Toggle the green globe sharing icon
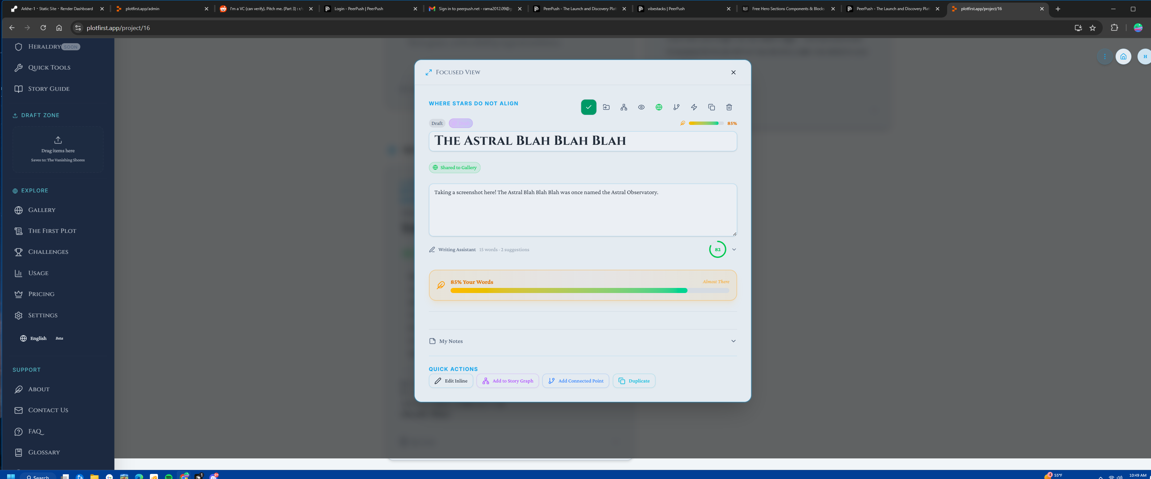The height and width of the screenshot is (479, 1151). 659,107
